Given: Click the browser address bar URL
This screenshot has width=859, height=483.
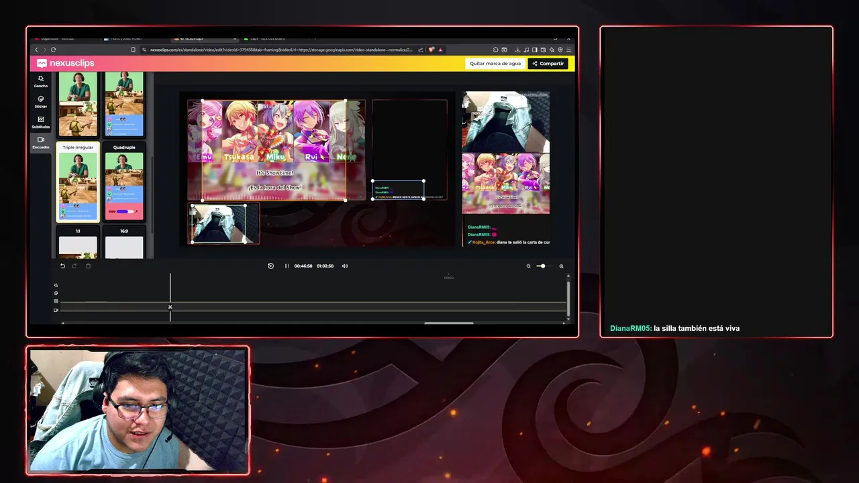Looking at the screenshot, I should tap(281, 50).
